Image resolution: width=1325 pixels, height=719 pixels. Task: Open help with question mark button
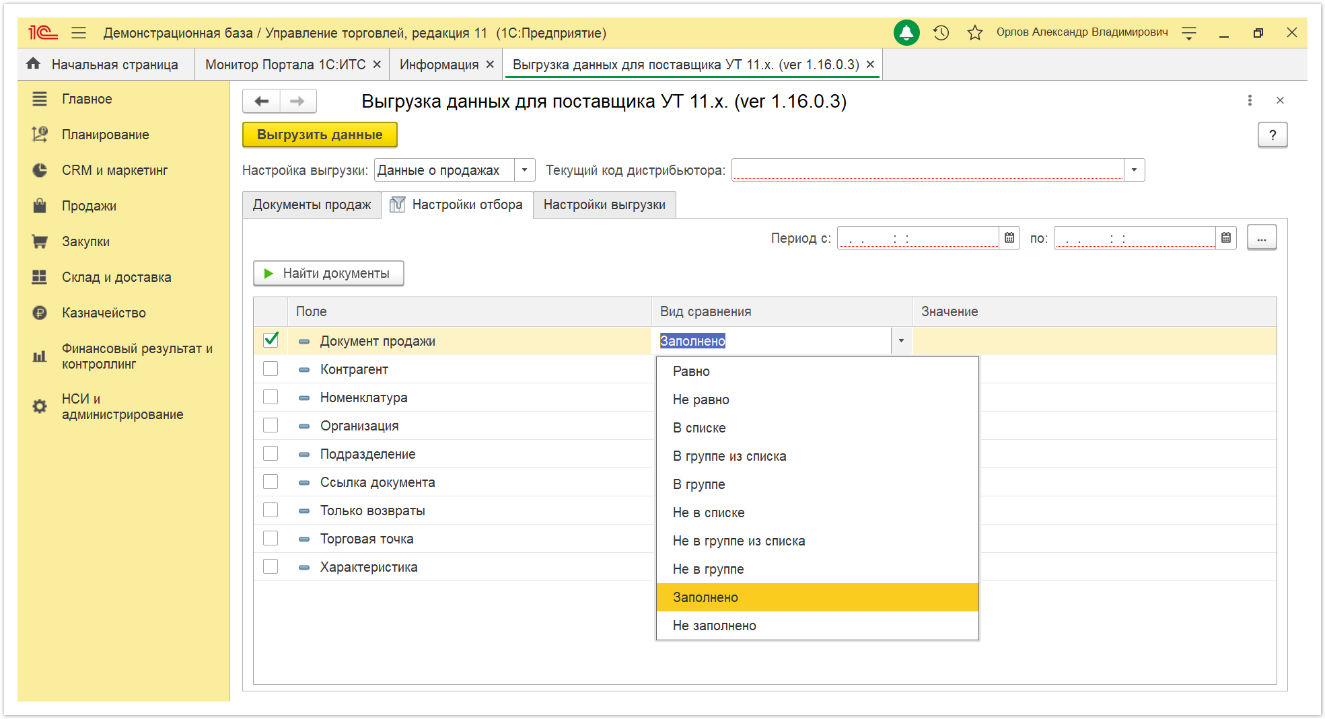point(1273,135)
